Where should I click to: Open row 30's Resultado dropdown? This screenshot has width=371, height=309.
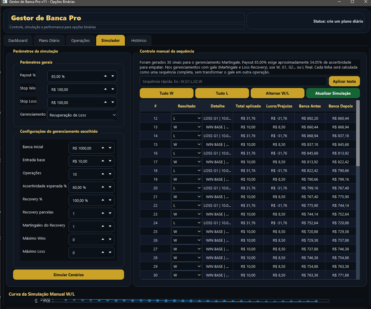187,275
